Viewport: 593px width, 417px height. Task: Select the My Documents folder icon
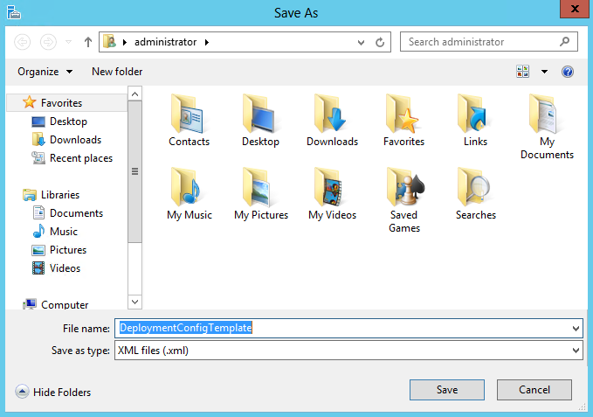pos(545,114)
